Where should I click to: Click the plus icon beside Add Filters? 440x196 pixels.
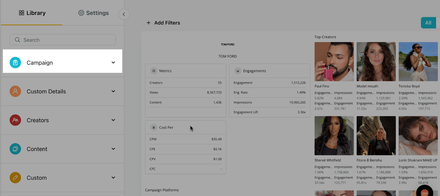point(148,23)
